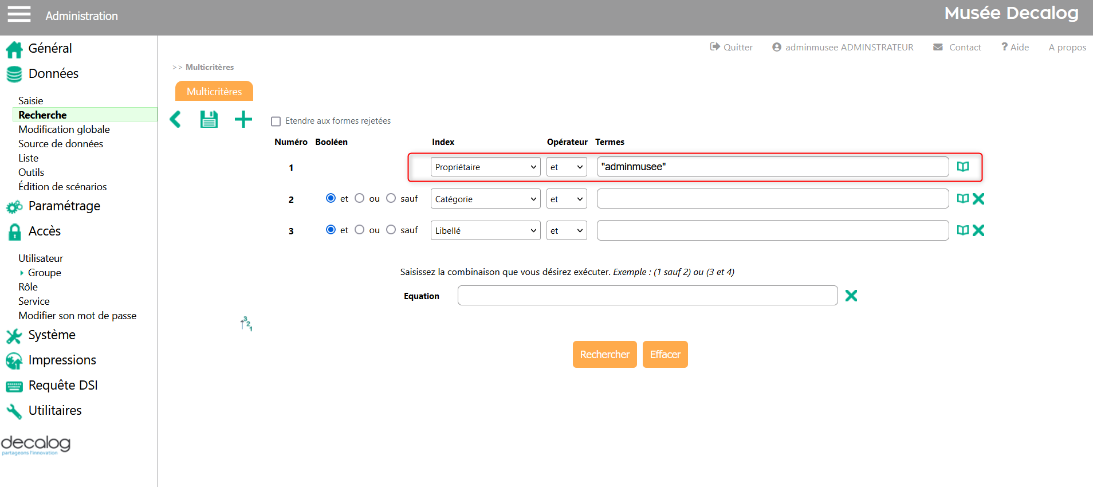Screen dimensions: 1093x487
Task: Open the hamburger menu icon
Action: (x=19, y=14)
